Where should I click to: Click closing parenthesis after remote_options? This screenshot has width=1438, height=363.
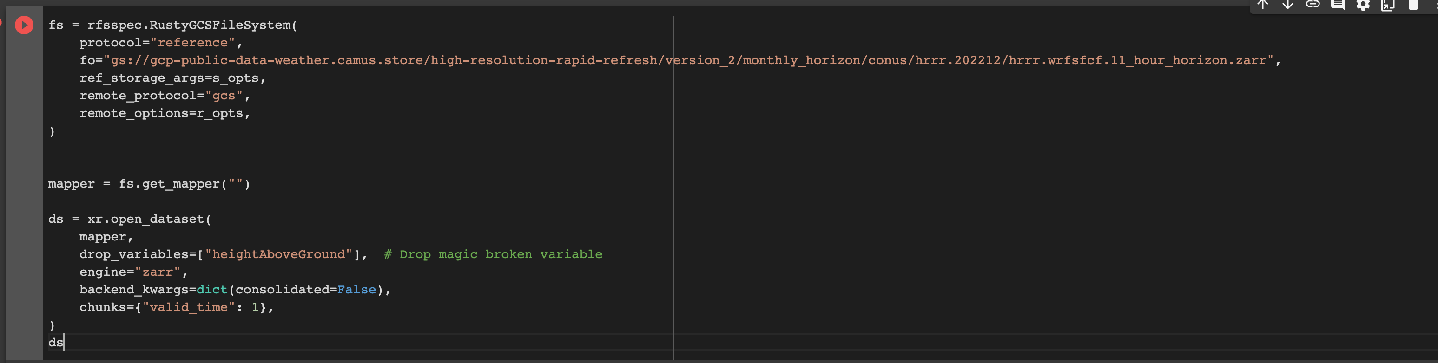click(52, 131)
